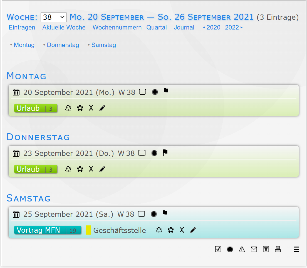
Task: Click the date text 23 September 2021 (Do.)
Action: (68, 153)
